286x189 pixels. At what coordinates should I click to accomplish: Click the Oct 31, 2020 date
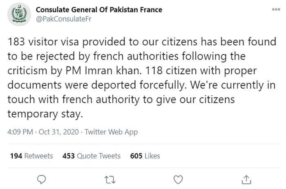59,132
